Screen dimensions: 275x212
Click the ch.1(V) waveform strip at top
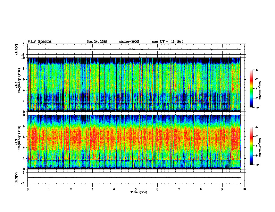[x=136, y=49]
